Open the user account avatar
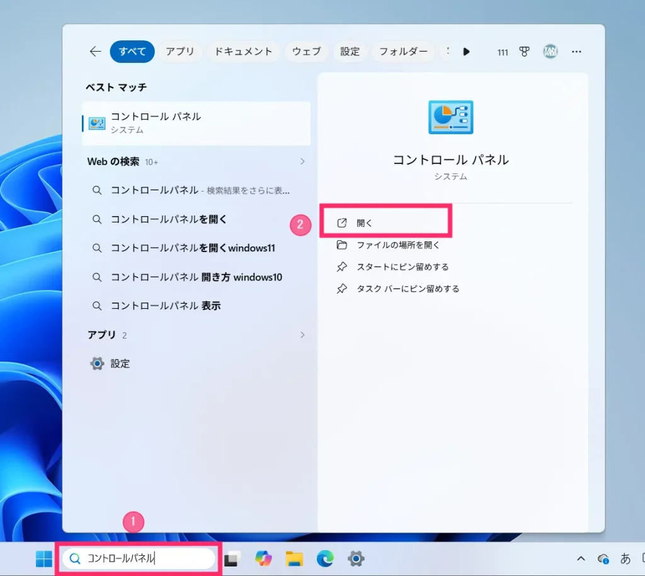This screenshot has width=645, height=576. [x=551, y=52]
